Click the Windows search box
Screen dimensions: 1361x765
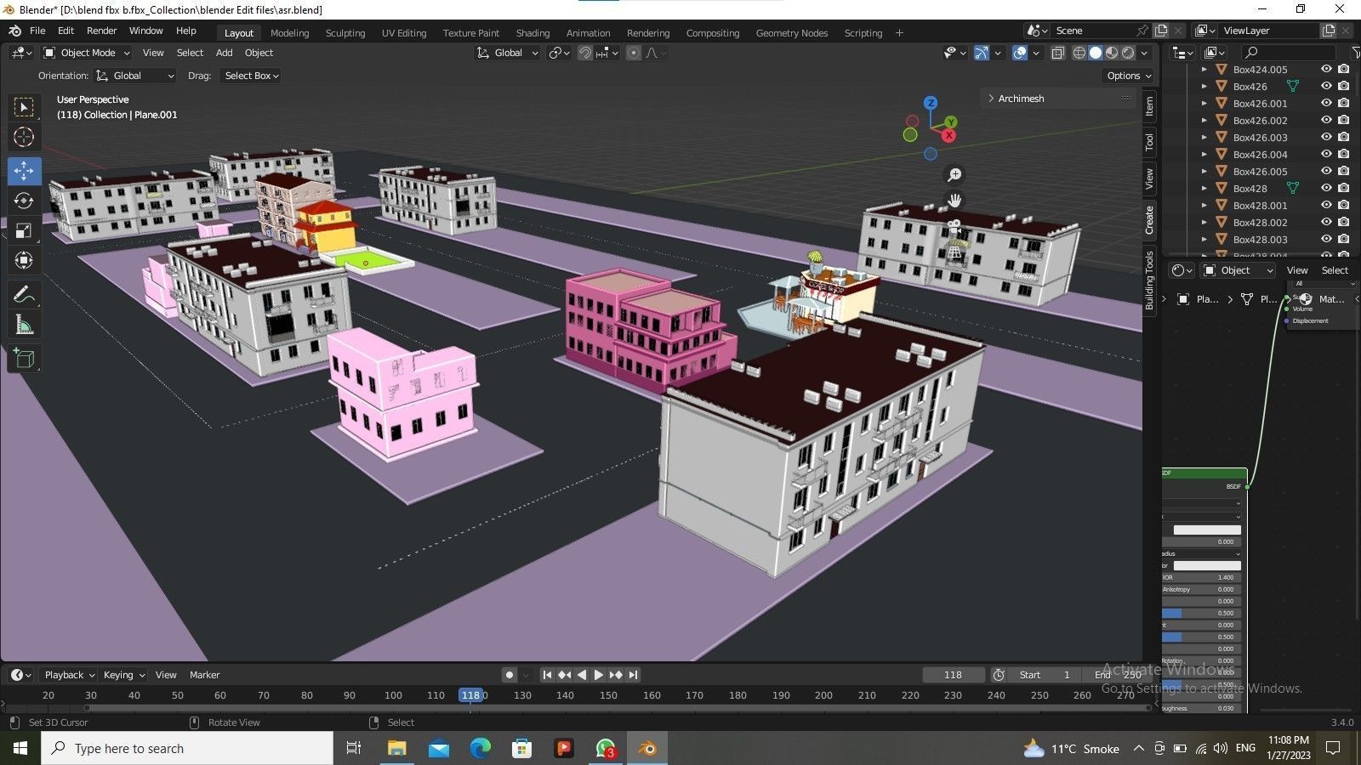point(187,748)
